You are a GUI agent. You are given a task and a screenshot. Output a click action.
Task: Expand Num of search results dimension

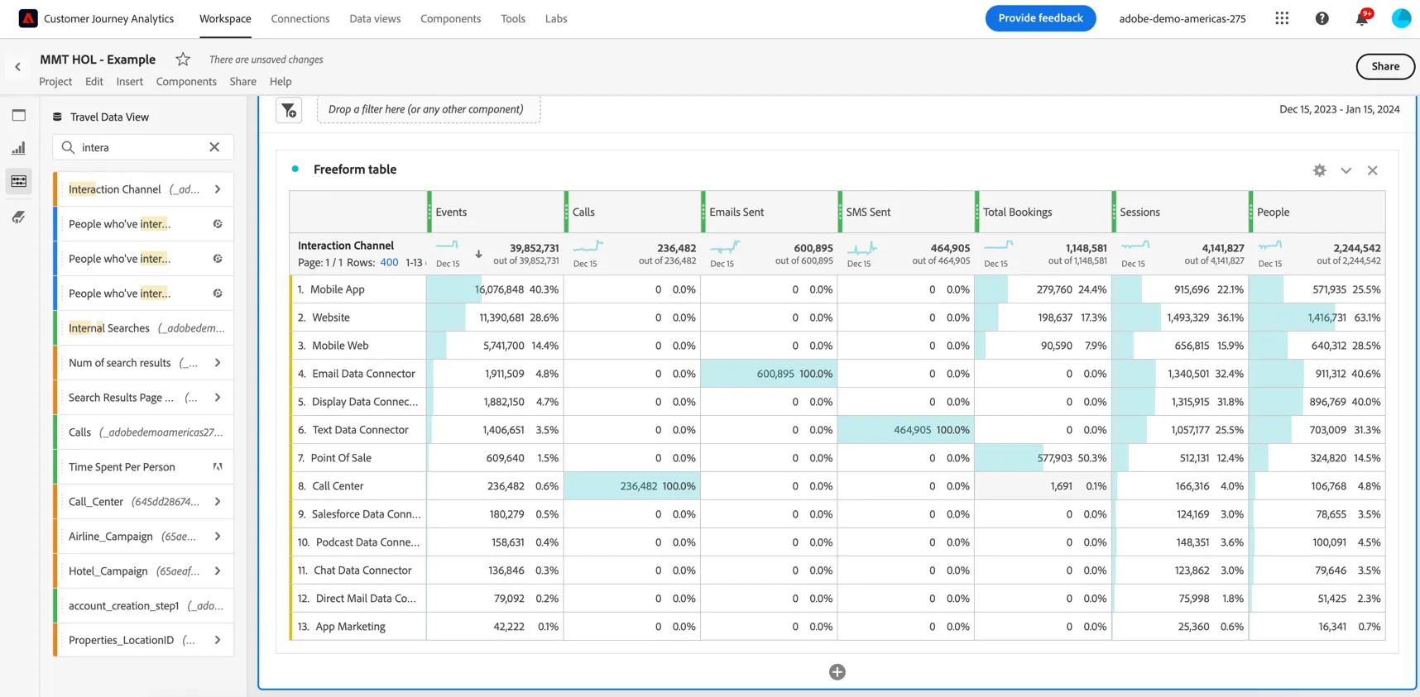218,363
